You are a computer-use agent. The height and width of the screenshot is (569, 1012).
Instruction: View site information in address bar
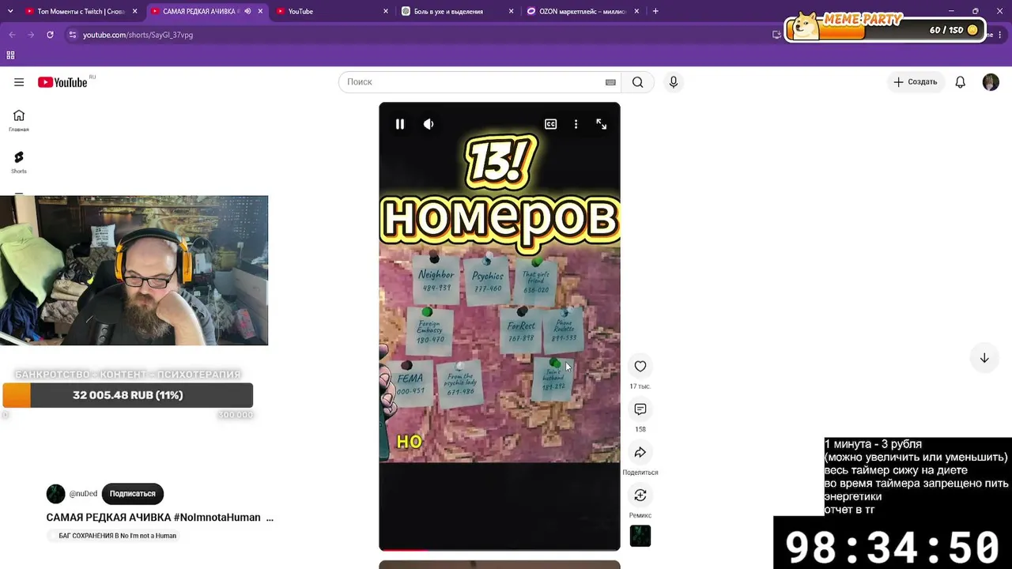coord(73,35)
